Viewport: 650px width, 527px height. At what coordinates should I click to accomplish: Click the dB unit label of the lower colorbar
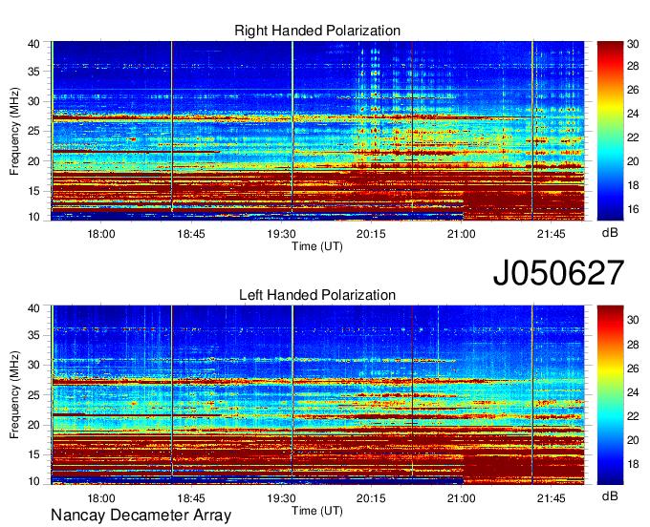(x=610, y=496)
